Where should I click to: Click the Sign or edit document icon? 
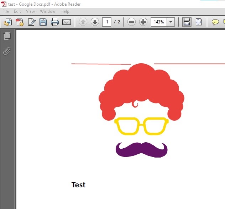31,22
